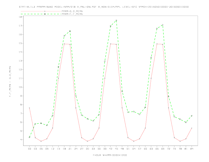Click green F.F_MEAN point at hour 69
This screenshot has height=162, width=209.
tap(163, 25)
